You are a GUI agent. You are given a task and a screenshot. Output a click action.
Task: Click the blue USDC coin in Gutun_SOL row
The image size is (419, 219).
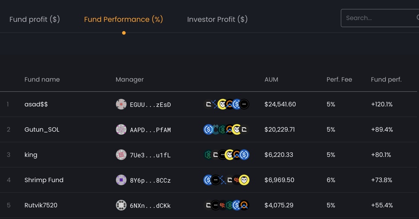208,129
